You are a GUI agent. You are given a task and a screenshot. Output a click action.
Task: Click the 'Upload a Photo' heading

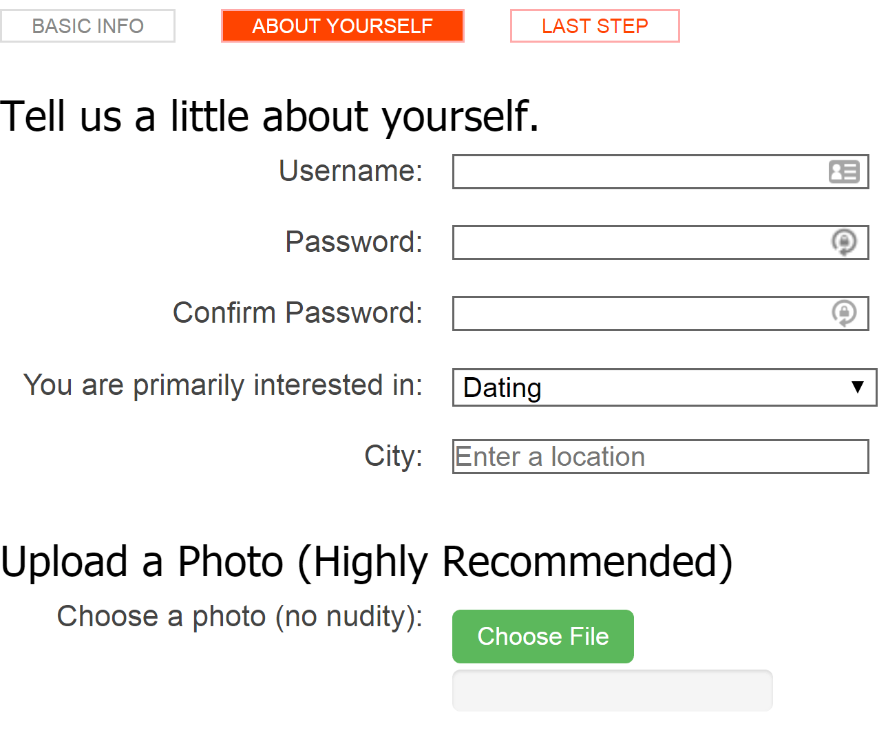[x=367, y=561]
